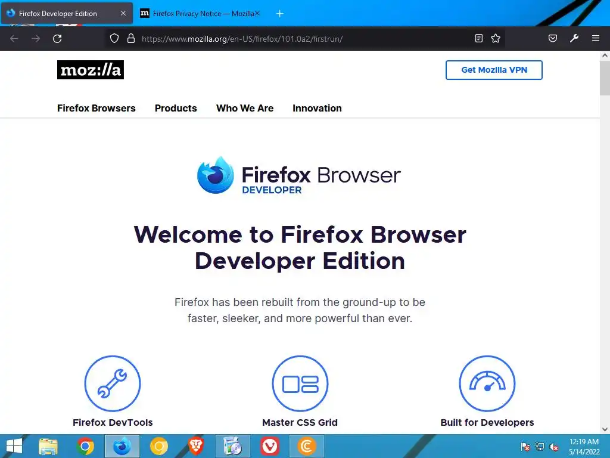Click the Mozilla logo

(x=91, y=70)
